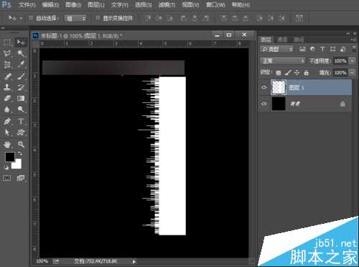Select the Hand tool
This screenshot has width=359, height=267.
coord(7,144)
